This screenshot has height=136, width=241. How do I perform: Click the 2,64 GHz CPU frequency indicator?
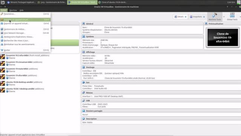231,2
